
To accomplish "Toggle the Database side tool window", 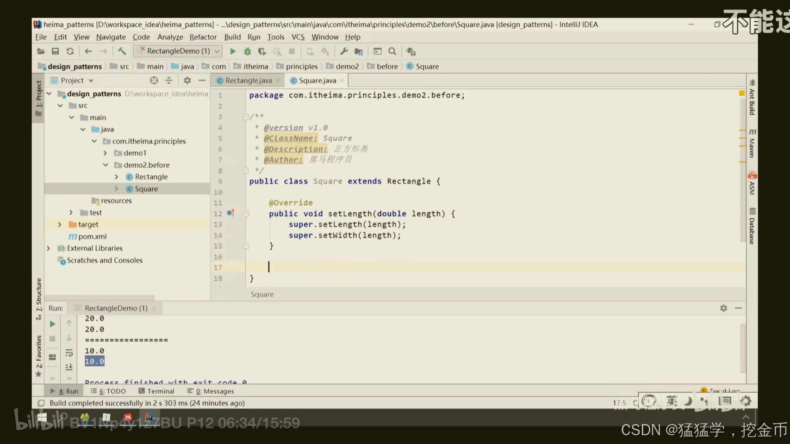I will [x=752, y=226].
